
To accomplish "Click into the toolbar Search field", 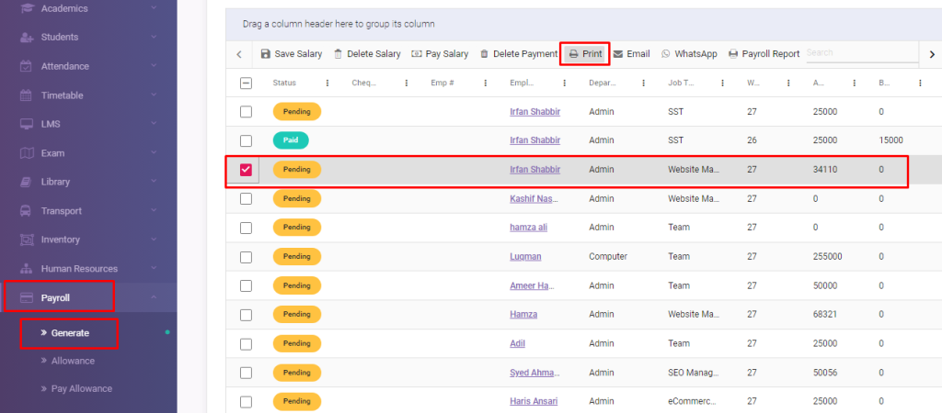I will (857, 54).
